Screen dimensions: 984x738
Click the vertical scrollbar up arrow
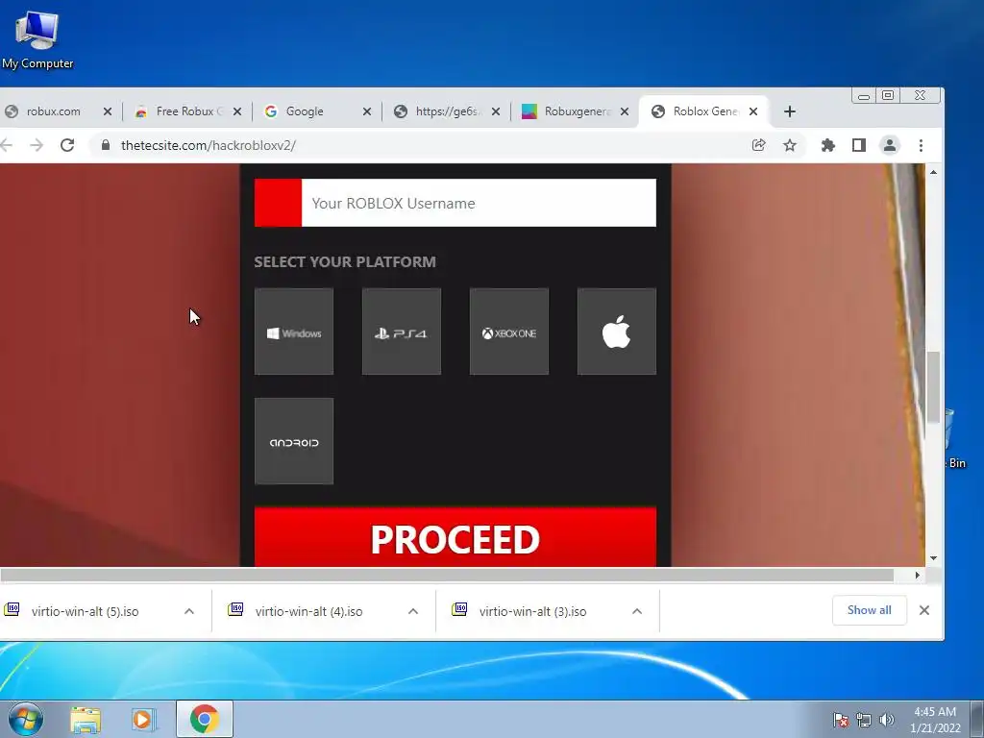coord(934,172)
